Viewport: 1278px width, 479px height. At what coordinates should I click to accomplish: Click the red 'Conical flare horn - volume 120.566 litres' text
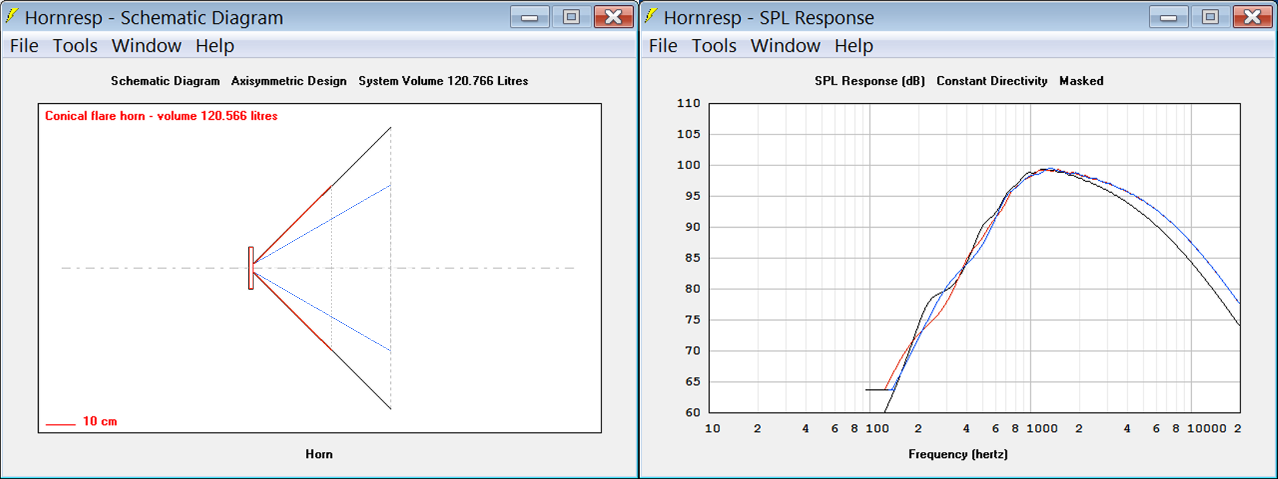coord(162,116)
